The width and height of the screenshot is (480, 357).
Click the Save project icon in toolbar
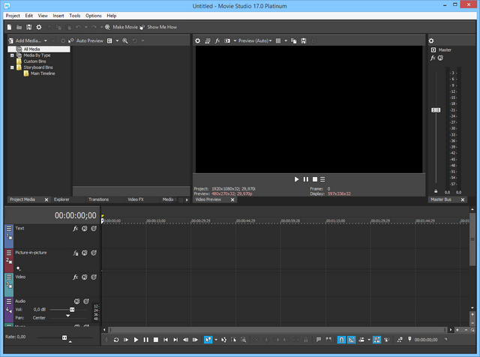coord(28,27)
